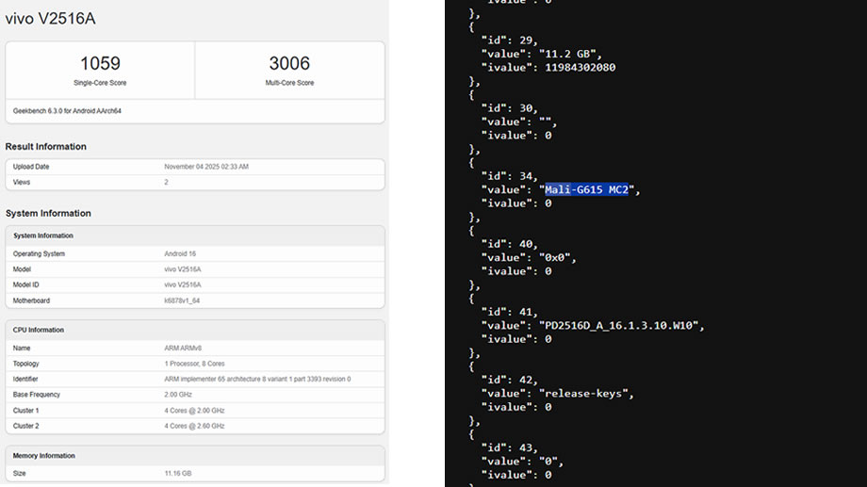Image resolution: width=867 pixels, height=487 pixels.
Task: Click the Topology row value
Action: point(194,364)
